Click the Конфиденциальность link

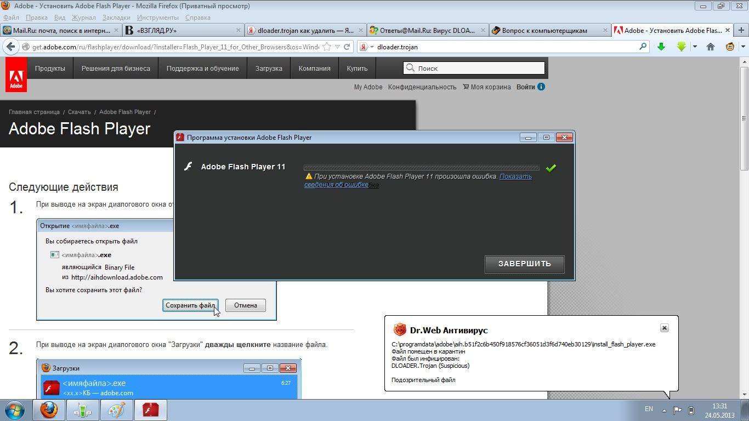422,87
